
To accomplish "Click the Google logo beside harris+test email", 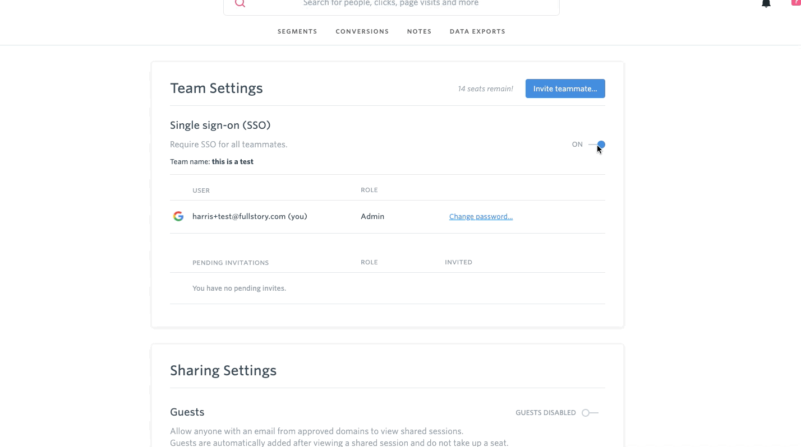I will tap(178, 216).
